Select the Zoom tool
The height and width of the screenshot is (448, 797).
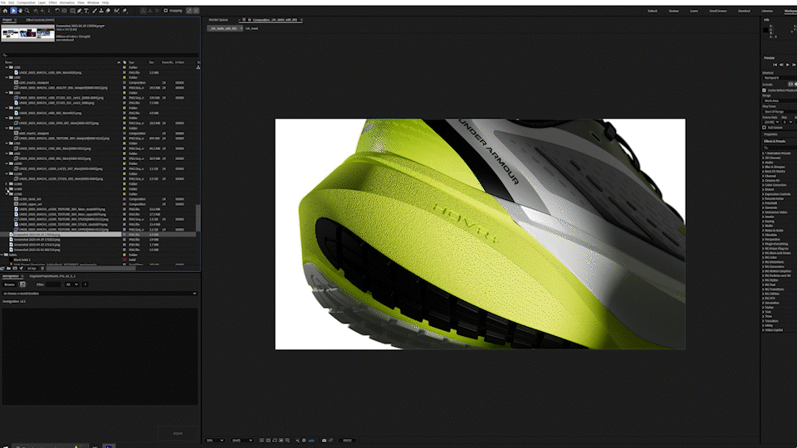(x=27, y=11)
